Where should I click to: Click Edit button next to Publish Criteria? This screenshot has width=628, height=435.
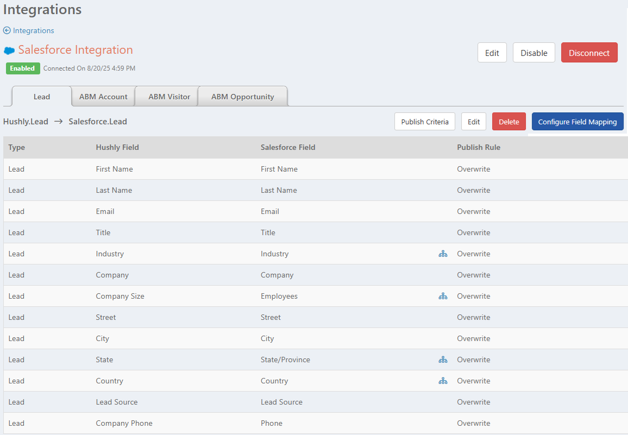click(x=473, y=122)
